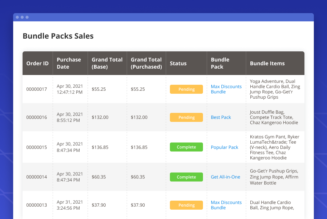Click the Pending status badge for order 00000016
327x219 pixels.
[186, 117]
